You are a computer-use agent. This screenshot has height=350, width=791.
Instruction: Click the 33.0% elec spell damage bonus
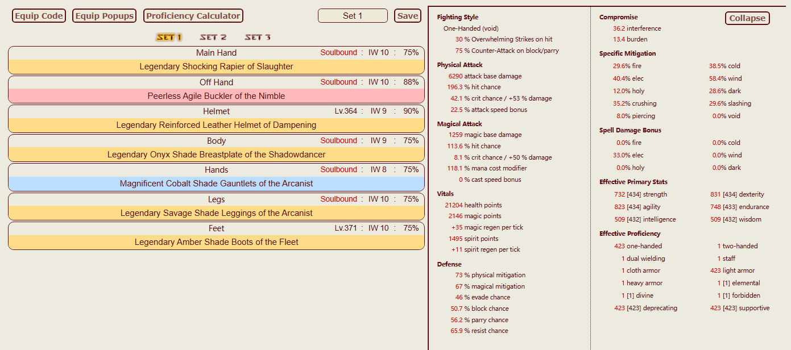(628, 155)
